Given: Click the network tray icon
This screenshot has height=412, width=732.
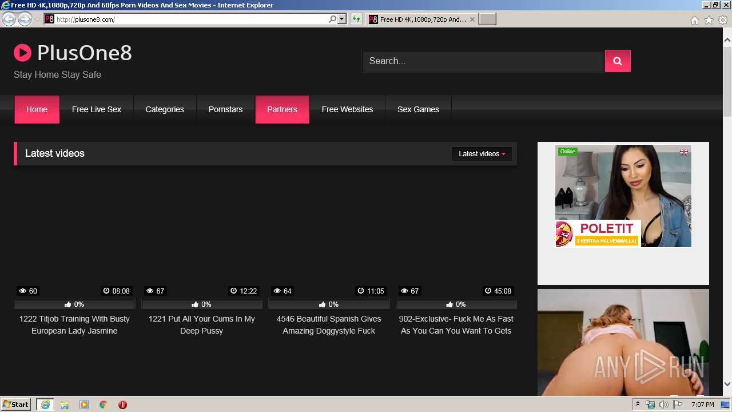Looking at the screenshot, I should click(x=650, y=405).
